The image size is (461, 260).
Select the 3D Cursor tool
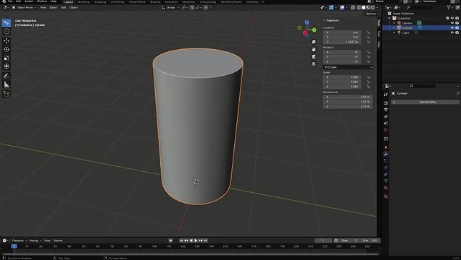[x=7, y=31]
